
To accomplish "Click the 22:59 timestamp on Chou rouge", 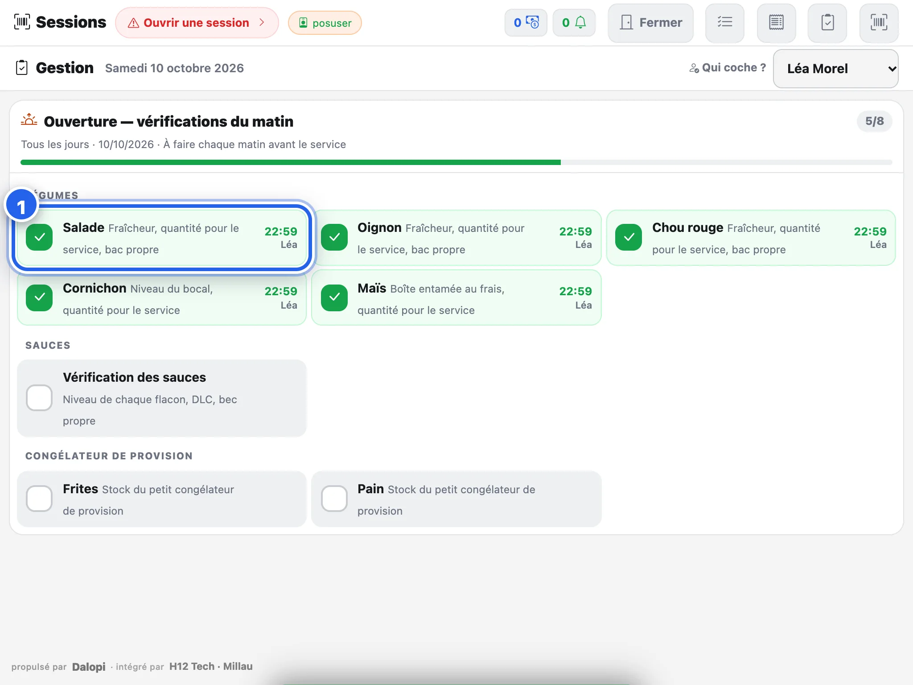I will tap(870, 231).
